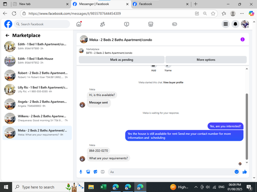The image size is (257, 192).
Task: Open View buyer profile link
Action: click(173, 82)
